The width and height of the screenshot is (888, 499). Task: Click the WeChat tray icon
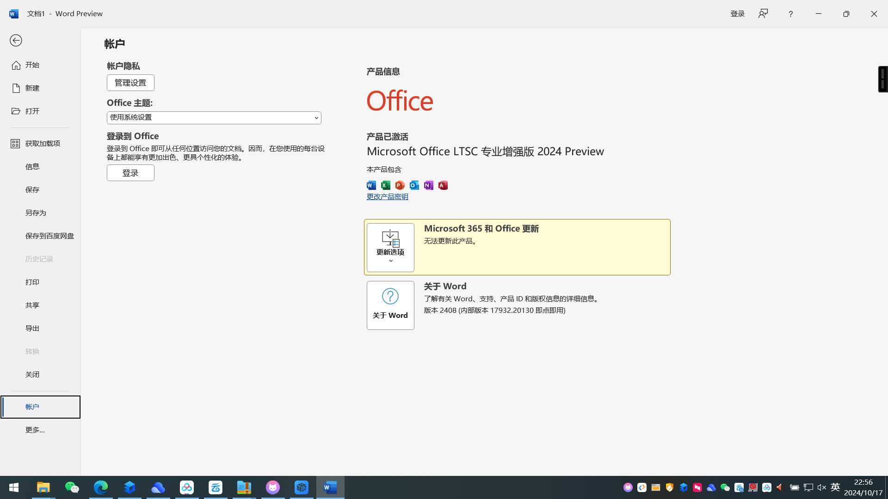pyautogui.click(x=725, y=487)
